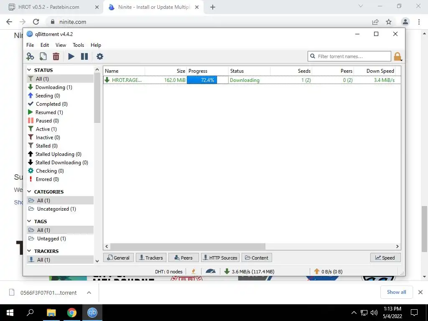This screenshot has width=428, height=321.
Task: Switch to the Trackers tab
Action: [x=151, y=257]
